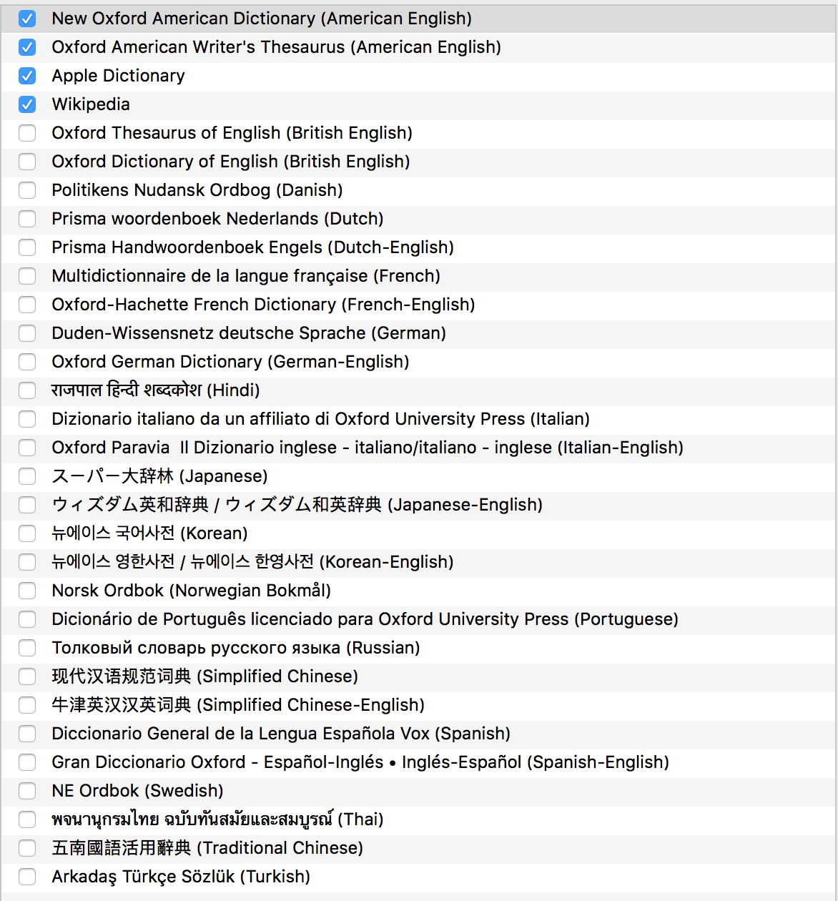Select the row text ending '(Hindi)'
Screen dimensions: 838x901
pyautogui.click(x=155, y=390)
